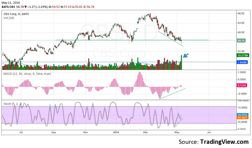Open the MACD (12, 26, close, 9) legend
This screenshot has width=252, height=148.
pyautogui.click(x=27, y=74)
